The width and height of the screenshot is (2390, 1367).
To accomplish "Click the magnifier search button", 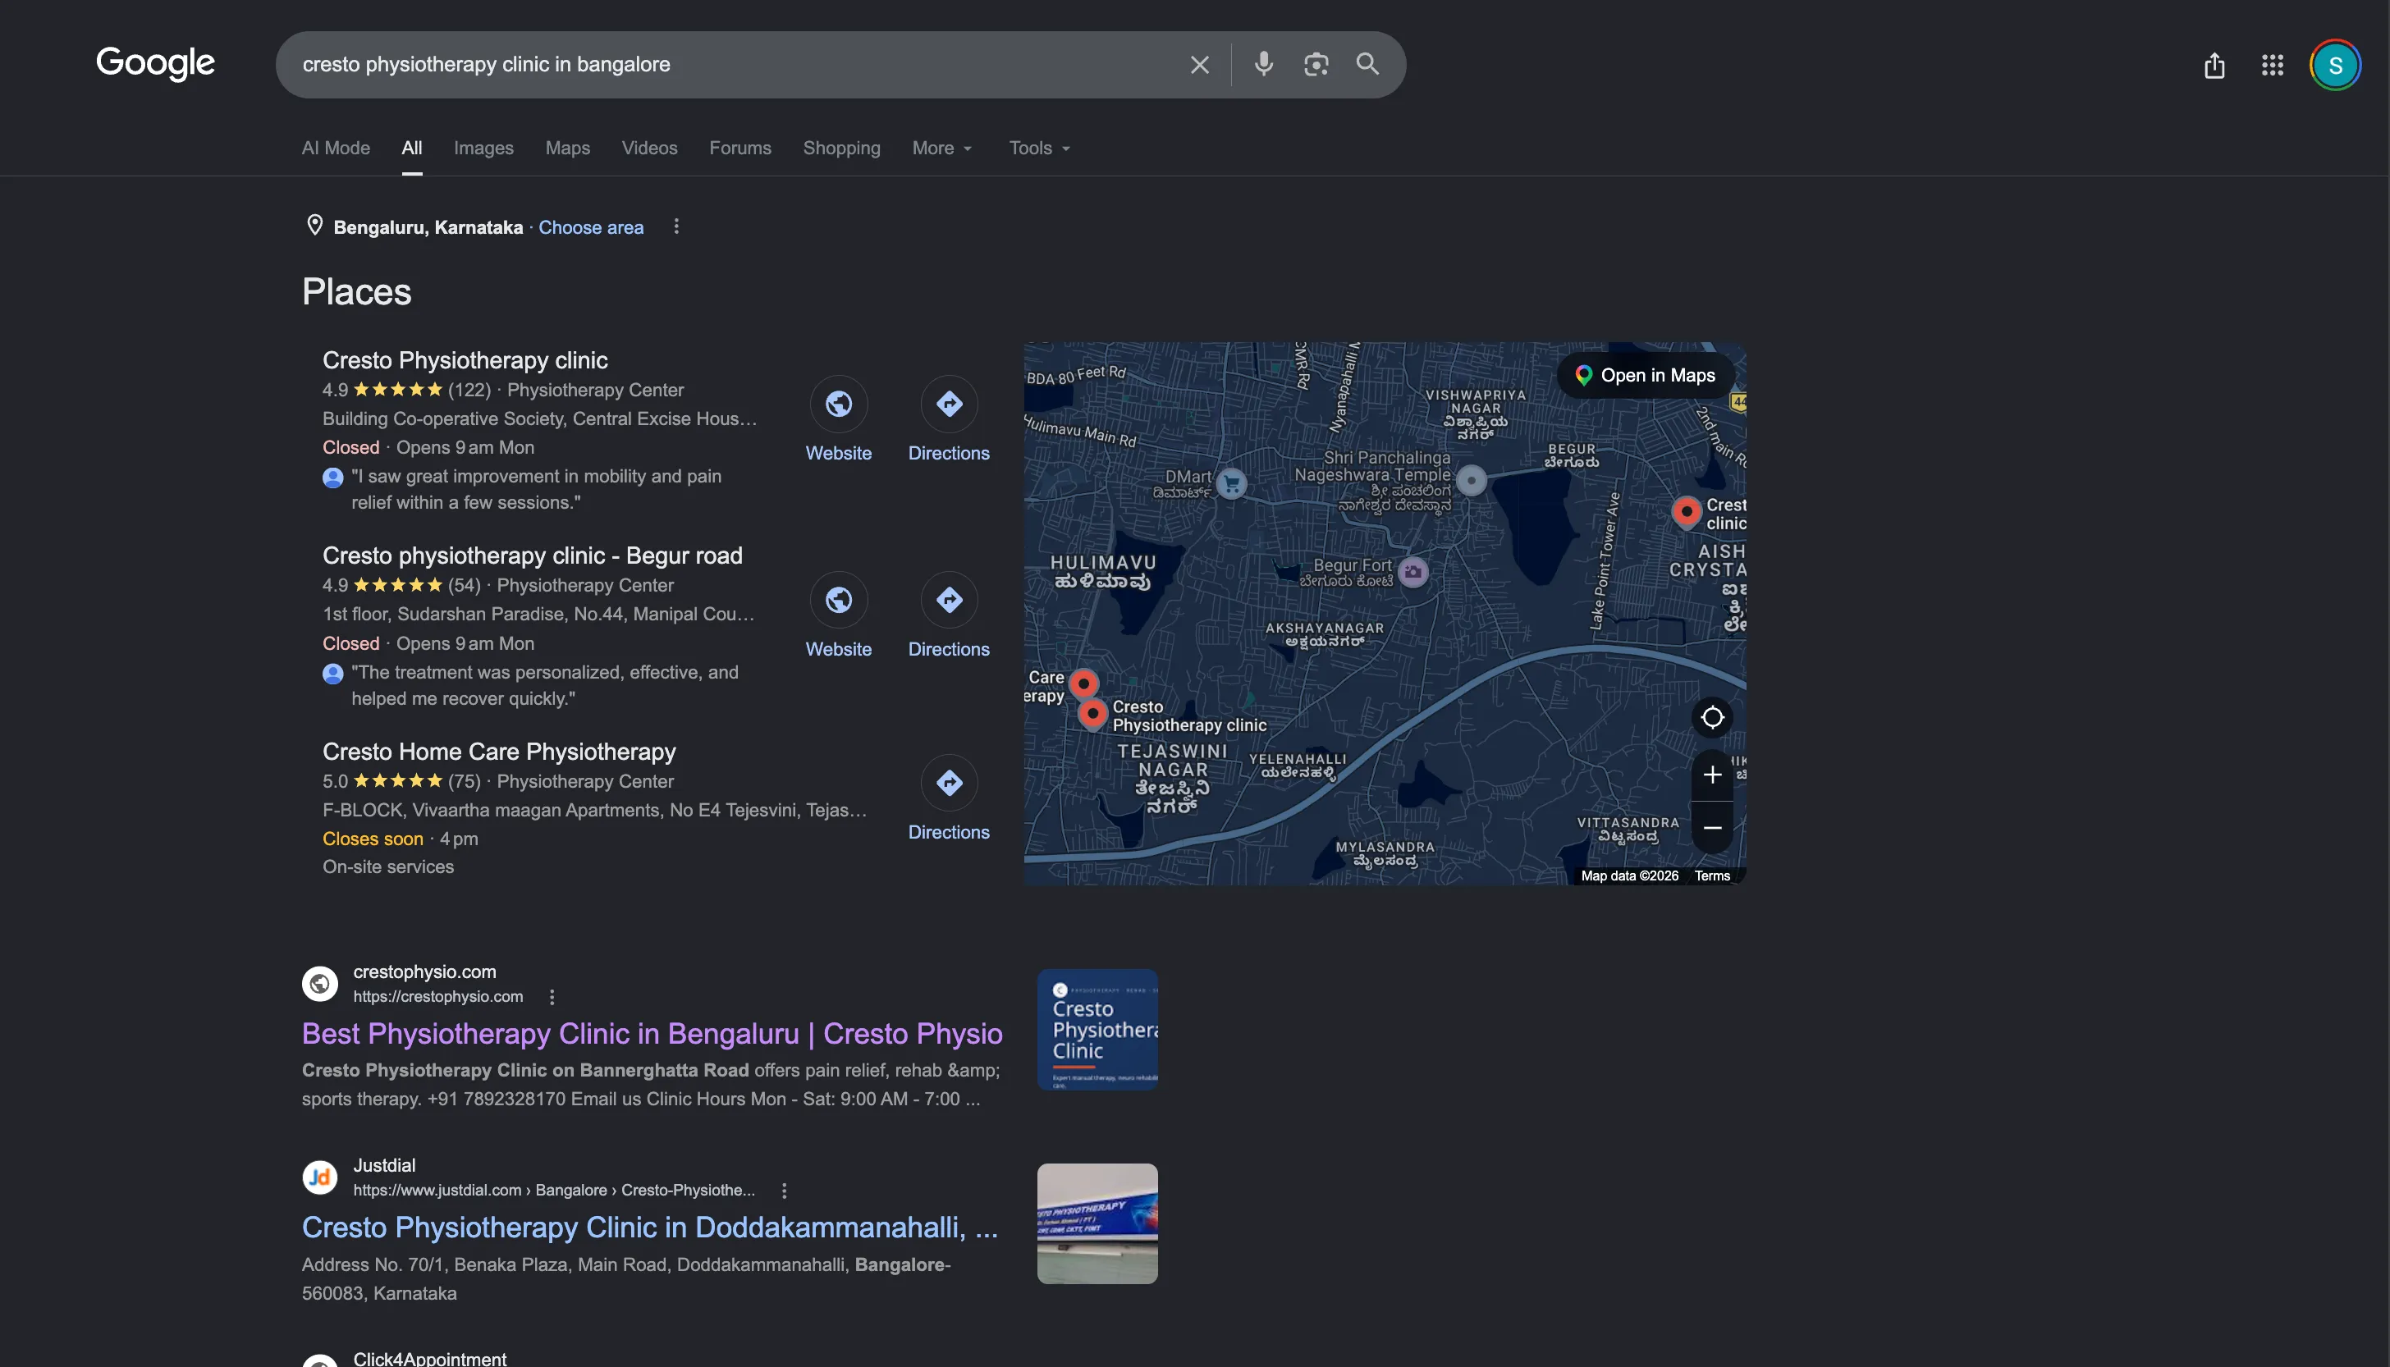I will [x=1367, y=64].
